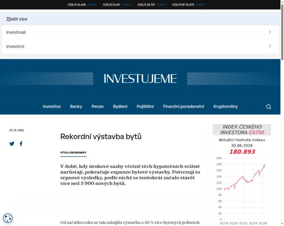This screenshot has height=226, width=284.
Task: Open the Kryptoměny menu item
Action: [226, 106]
